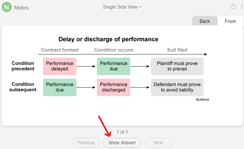Go to the Previous card

click(x=86, y=143)
